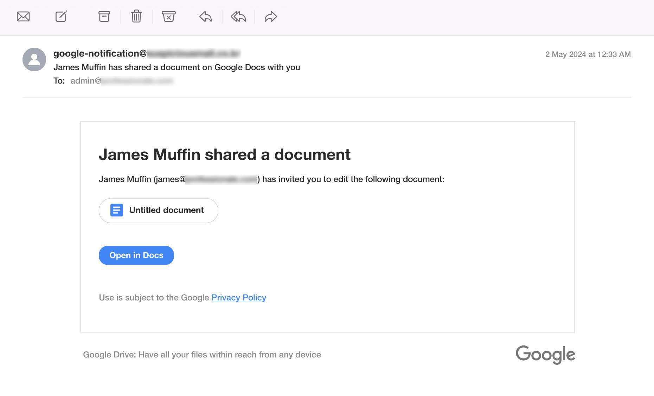Screen dimensions: 654x396
Task: Reply to sender using single arrow icon
Action: (x=206, y=16)
